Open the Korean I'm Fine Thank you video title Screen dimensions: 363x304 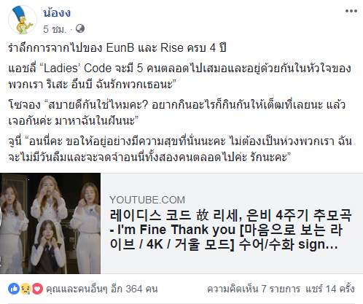point(230,230)
